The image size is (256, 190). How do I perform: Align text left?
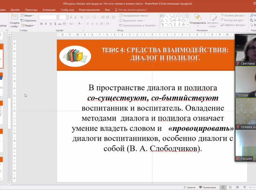coord(88,24)
